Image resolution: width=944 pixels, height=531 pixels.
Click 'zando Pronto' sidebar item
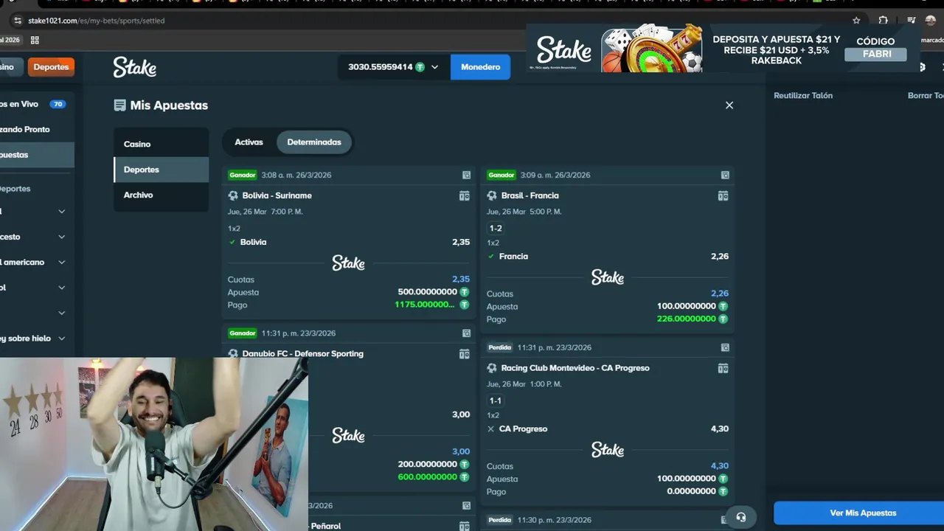coord(35,129)
